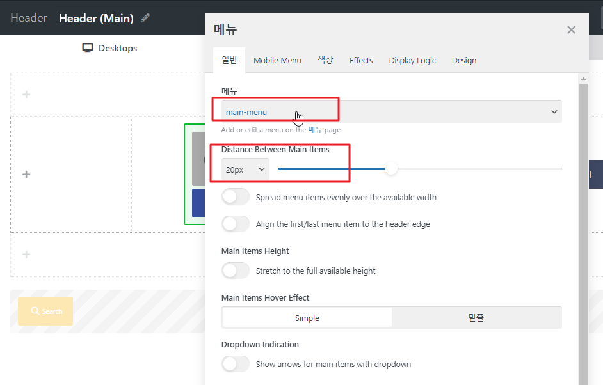The width and height of the screenshot is (603, 385).
Task: Select the 밑줄 hover effect
Action: (476, 318)
